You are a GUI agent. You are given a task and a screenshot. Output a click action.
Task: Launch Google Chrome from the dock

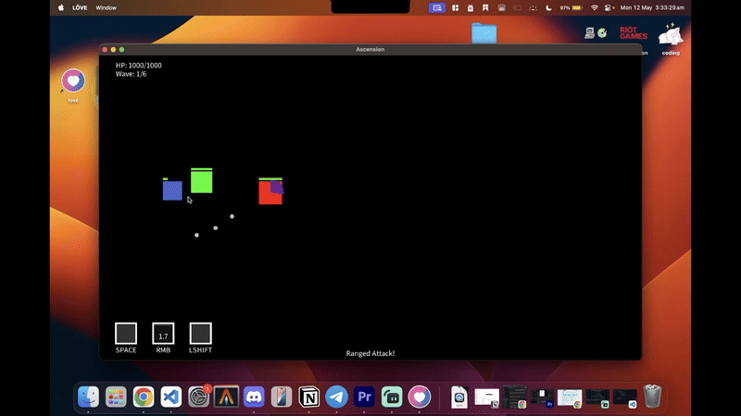point(144,397)
